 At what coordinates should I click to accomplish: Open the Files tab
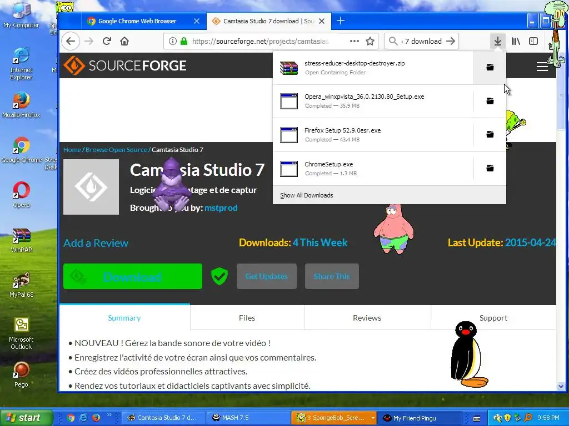click(247, 318)
